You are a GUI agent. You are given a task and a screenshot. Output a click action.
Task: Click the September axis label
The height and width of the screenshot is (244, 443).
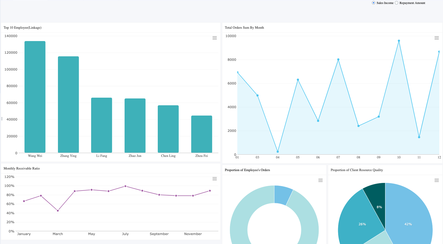[159, 234]
